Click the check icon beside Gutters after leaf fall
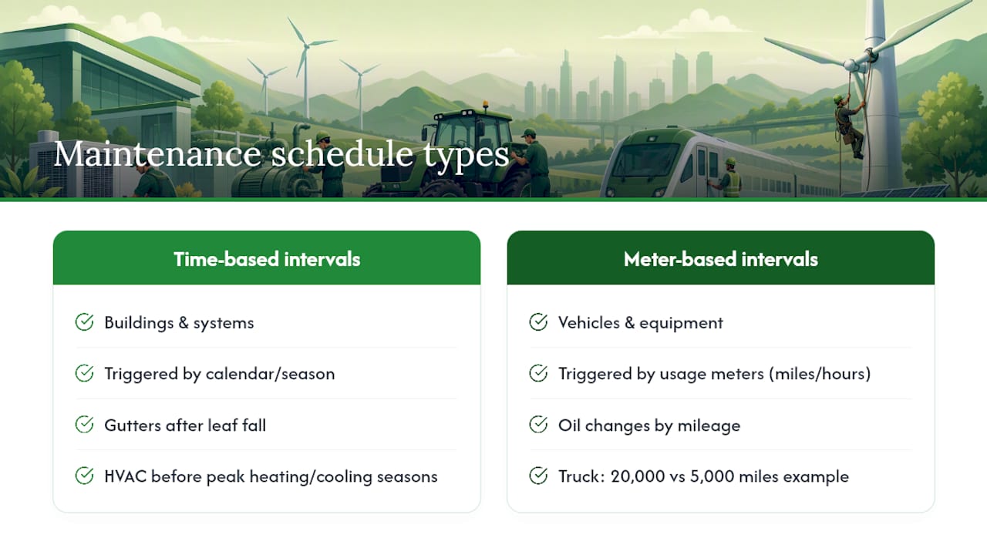 click(x=85, y=425)
